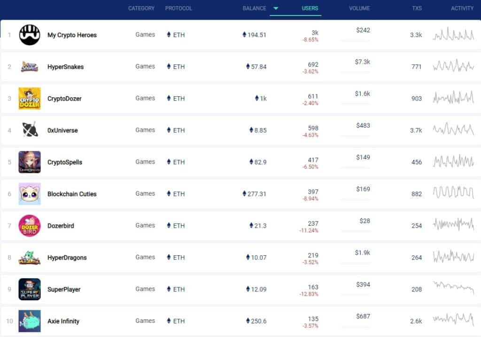Click the -12.83% user change for SuperPlayer
This screenshot has width=481, height=337.
[x=309, y=294]
